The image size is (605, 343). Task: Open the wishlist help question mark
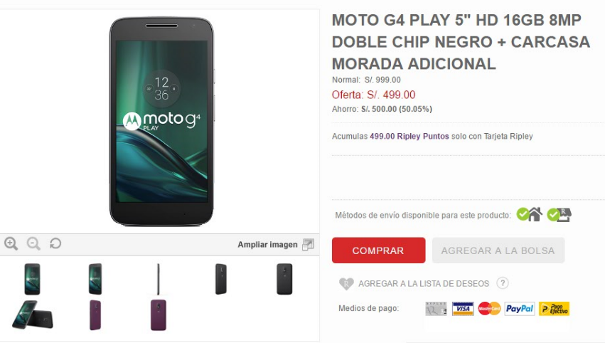[x=503, y=283]
